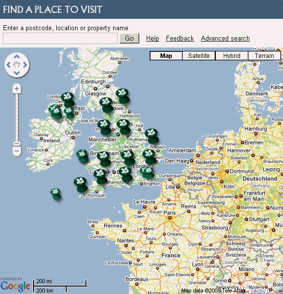This screenshot has width=283, height=294.
Task: Click the hand icon to recenter the map
Action: (17, 65)
